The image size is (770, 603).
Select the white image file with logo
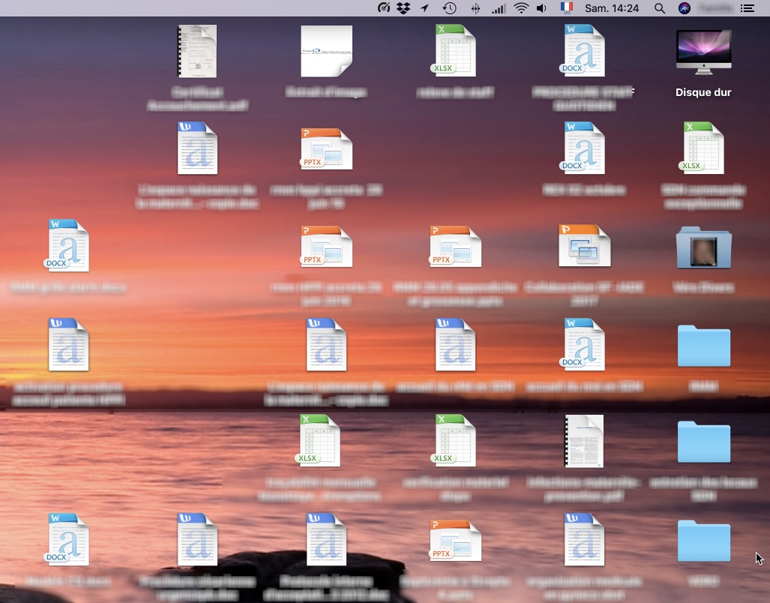coord(326,51)
